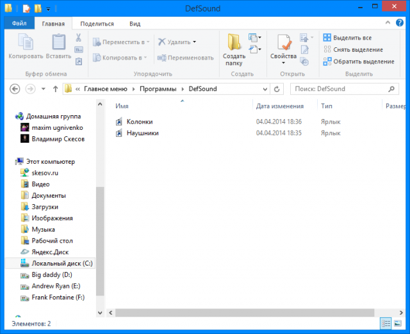Viewport: 410px width, 334px height.
Task: Click the Copy path icon
Action: point(78,49)
